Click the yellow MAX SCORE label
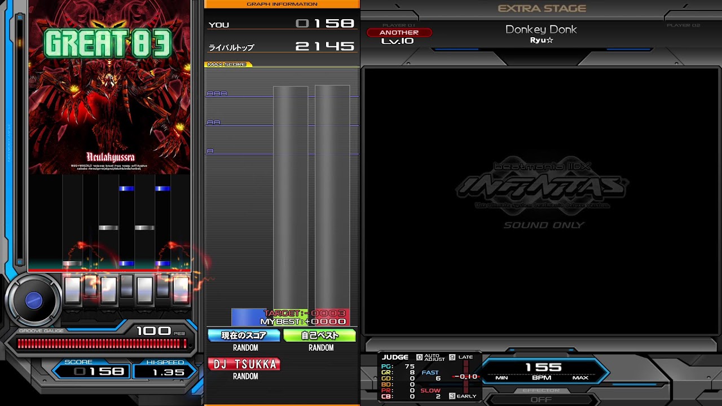The image size is (722, 406). coord(227,64)
